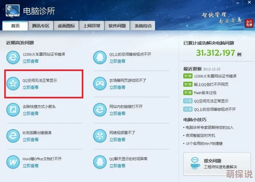Open tip 电脑诊所专家团期待您的加入
Image resolution: width=255 pixels, height=182 pixels.
pos(209,127)
